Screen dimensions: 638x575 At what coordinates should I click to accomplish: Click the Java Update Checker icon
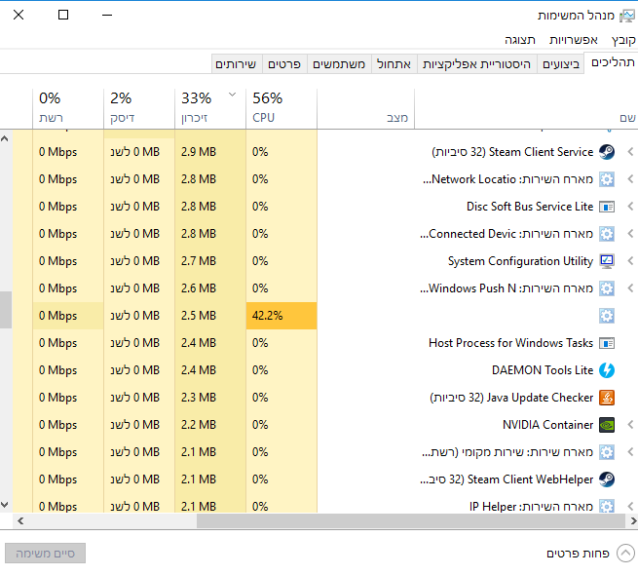(x=607, y=398)
